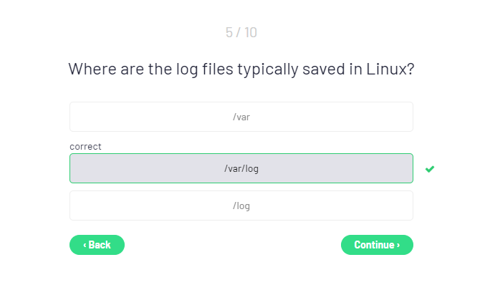Select the /var answer option

(x=241, y=117)
